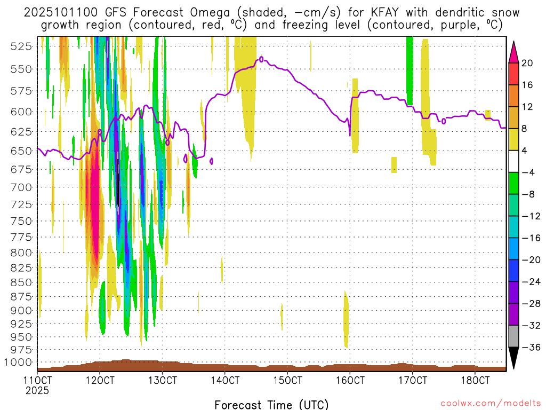546x410 pixels.
Task: Click the '600' pressure level label
Action: 21,112
